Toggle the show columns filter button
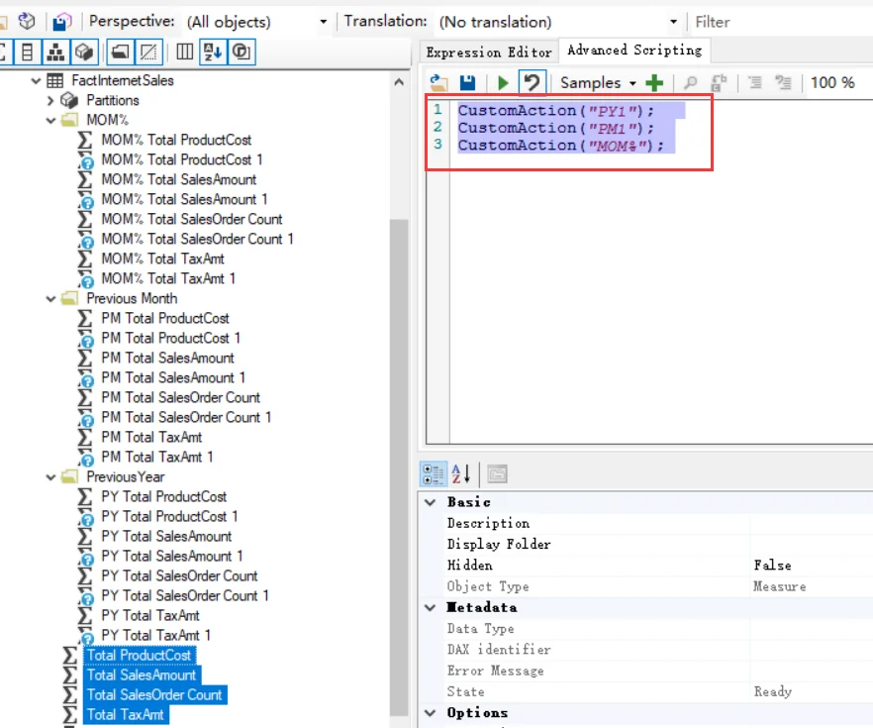The image size is (873, 728). [26, 52]
